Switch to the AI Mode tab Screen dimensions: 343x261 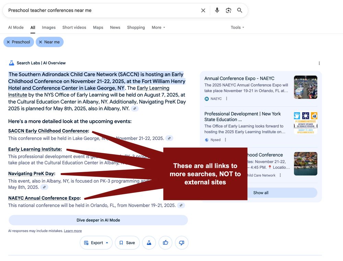click(16, 27)
